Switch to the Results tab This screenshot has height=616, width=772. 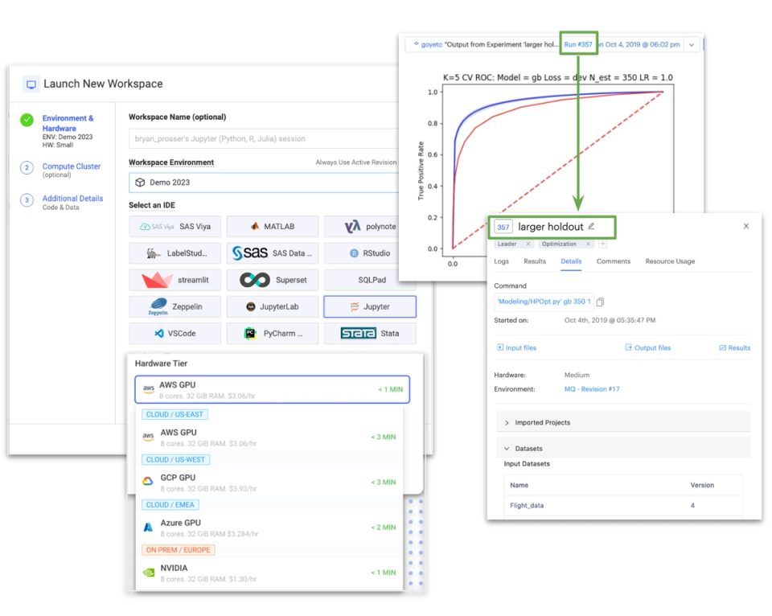pos(535,261)
